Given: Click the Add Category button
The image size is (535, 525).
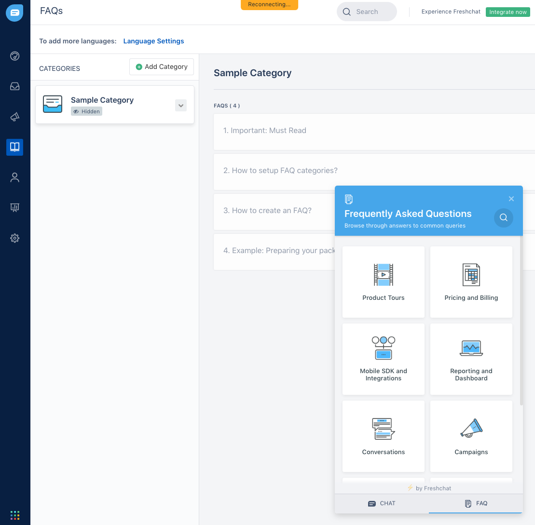Looking at the screenshot, I should tap(161, 67).
